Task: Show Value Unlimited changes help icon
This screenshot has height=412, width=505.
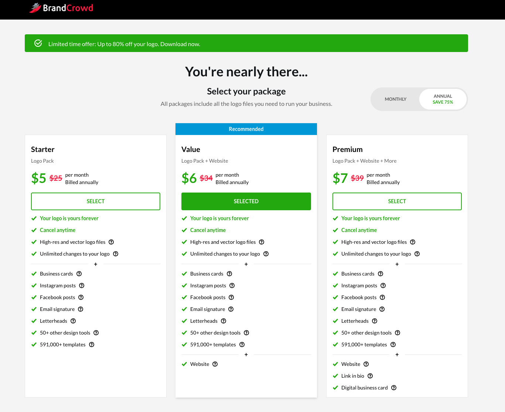Action: pyautogui.click(x=266, y=254)
